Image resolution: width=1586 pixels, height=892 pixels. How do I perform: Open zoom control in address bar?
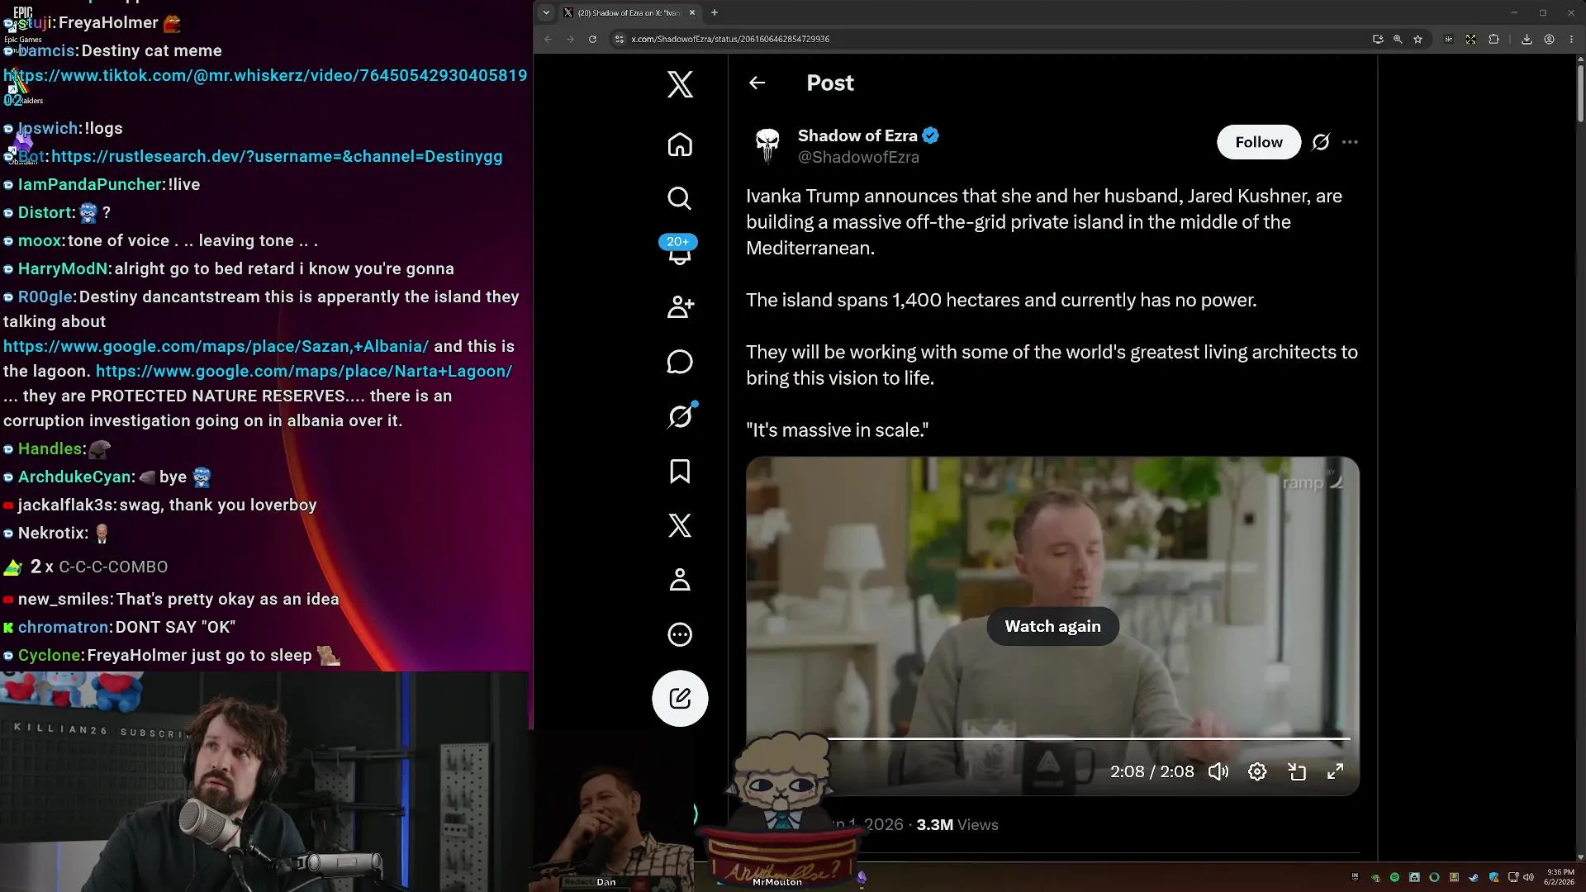pos(1398,39)
